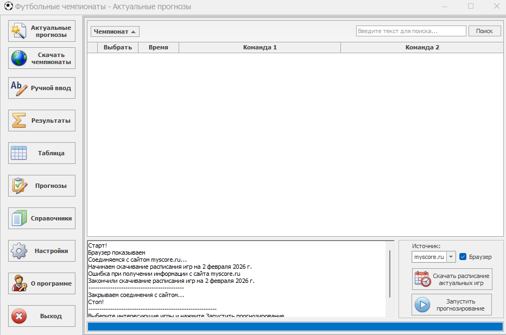The width and height of the screenshot is (506, 335).
Task: Minimize the application window
Action: pos(444,6)
